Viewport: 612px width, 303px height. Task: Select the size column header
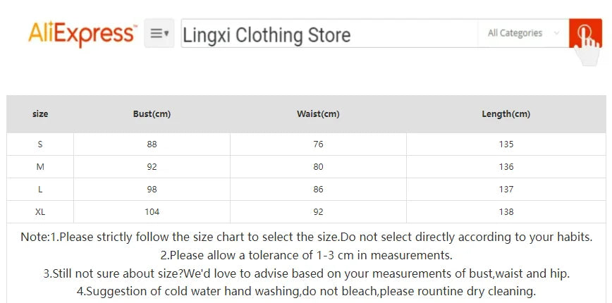pos(40,114)
